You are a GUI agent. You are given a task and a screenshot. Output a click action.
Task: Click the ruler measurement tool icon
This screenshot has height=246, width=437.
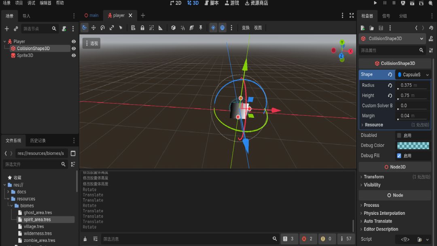point(161,28)
